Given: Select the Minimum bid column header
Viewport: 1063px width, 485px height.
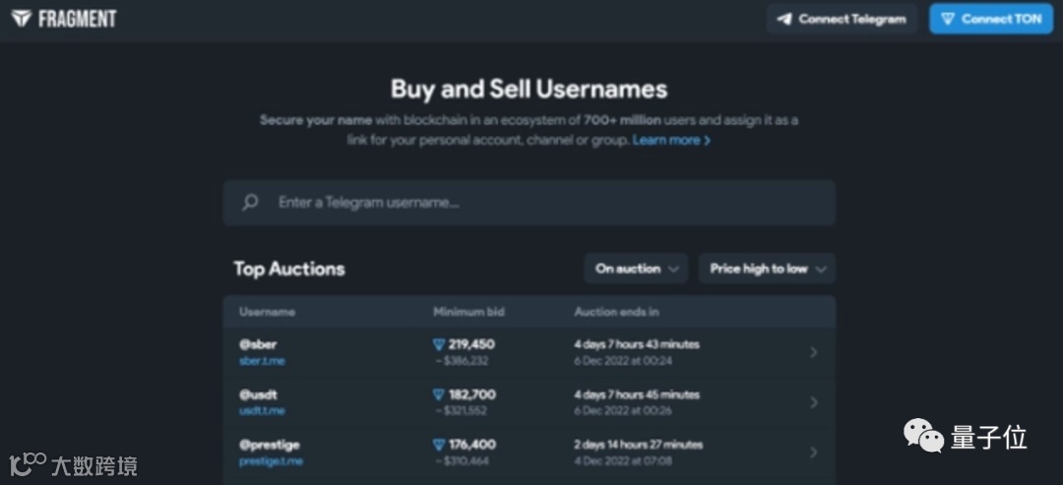Looking at the screenshot, I should [469, 312].
